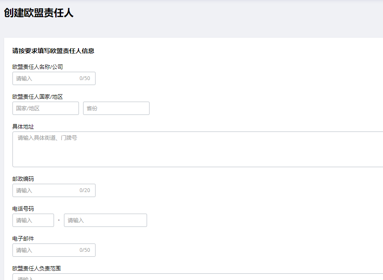Click the 0/50 counter in email field
The image size is (383, 280).
[85, 250]
